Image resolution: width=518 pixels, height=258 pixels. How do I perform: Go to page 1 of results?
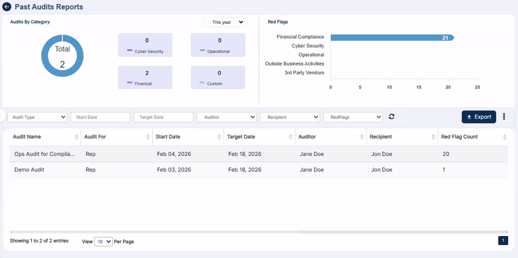click(503, 241)
